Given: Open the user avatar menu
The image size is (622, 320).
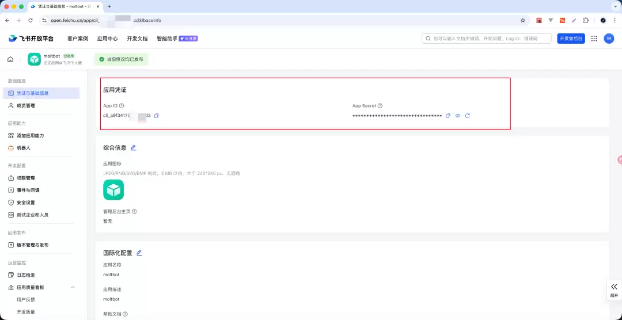Looking at the screenshot, I should [x=609, y=39].
